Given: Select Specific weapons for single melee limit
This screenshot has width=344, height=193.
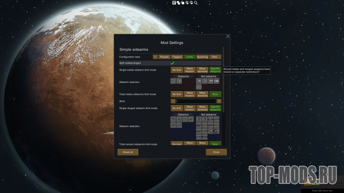Looking at the screenshot, I should tap(215, 70).
